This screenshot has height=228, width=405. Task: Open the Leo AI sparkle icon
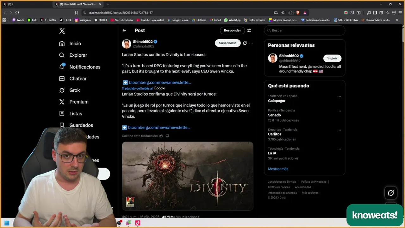coord(388,13)
